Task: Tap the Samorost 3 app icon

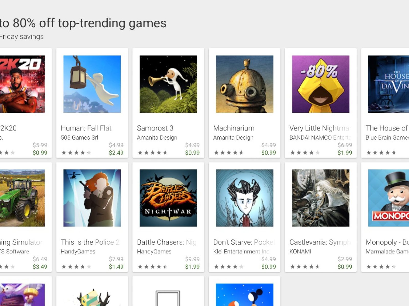Action: (168, 84)
